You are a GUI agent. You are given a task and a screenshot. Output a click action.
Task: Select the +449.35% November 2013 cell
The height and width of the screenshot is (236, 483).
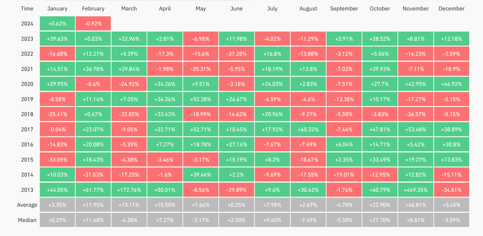(x=416, y=190)
